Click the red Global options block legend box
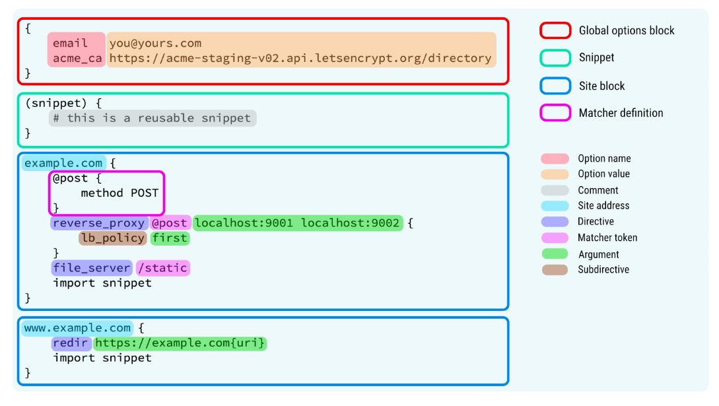 point(555,30)
